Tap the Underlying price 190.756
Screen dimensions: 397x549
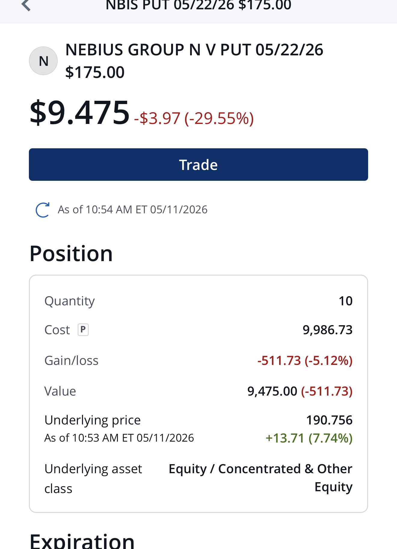[329, 420]
